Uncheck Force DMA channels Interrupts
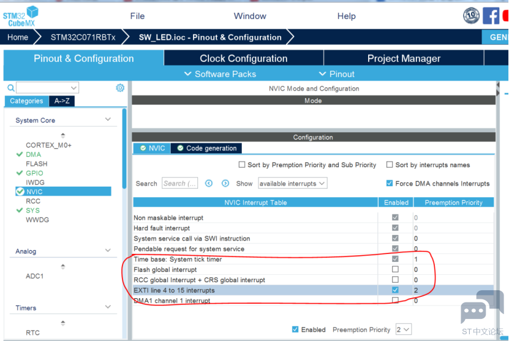Screen dimensions: 509x341 point(390,183)
